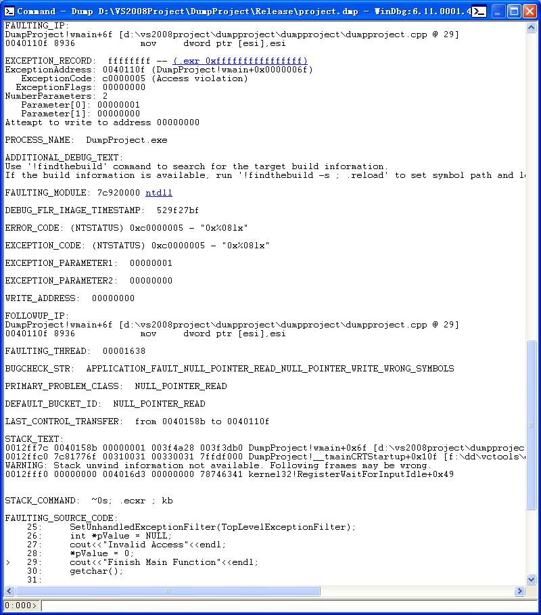
Task: Click the horizontal scrollbar left arrow
Action: pos(9,591)
